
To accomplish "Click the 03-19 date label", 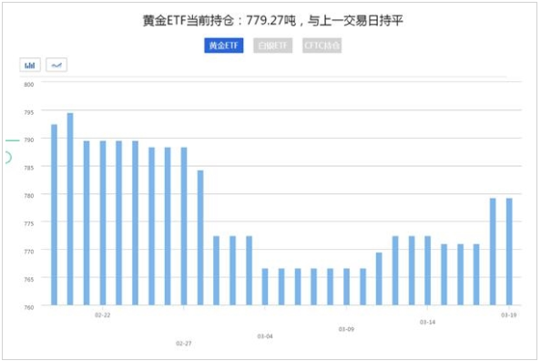I will point(509,315).
